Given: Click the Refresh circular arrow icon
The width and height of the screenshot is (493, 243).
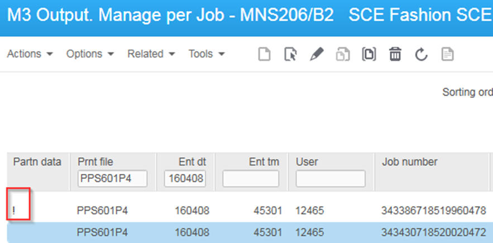Looking at the screenshot, I should coord(421,54).
